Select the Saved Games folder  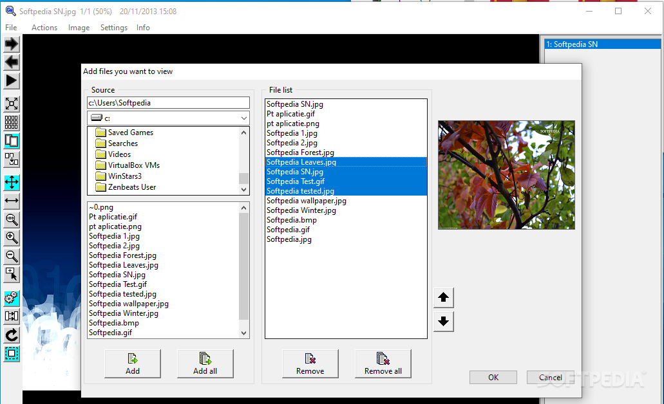click(x=124, y=133)
